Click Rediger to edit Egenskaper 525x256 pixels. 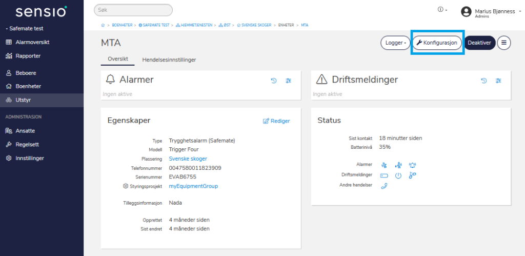click(x=276, y=121)
